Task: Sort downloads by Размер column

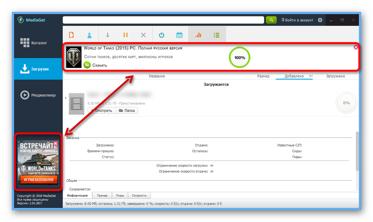Action: pyautogui.click(x=263, y=76)
